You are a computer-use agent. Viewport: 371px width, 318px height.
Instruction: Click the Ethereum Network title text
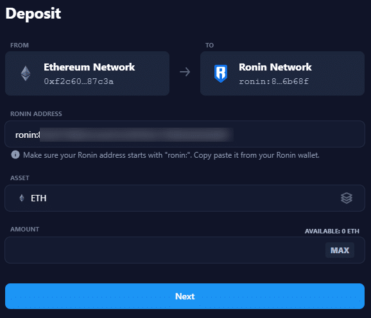89,67
